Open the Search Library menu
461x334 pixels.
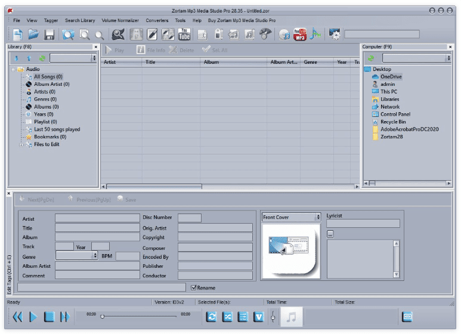[x=80, y=21]
